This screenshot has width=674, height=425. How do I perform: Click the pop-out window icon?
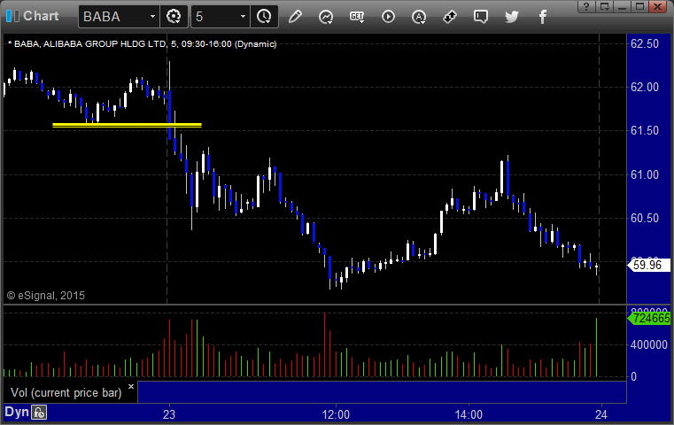coord(605,6)
